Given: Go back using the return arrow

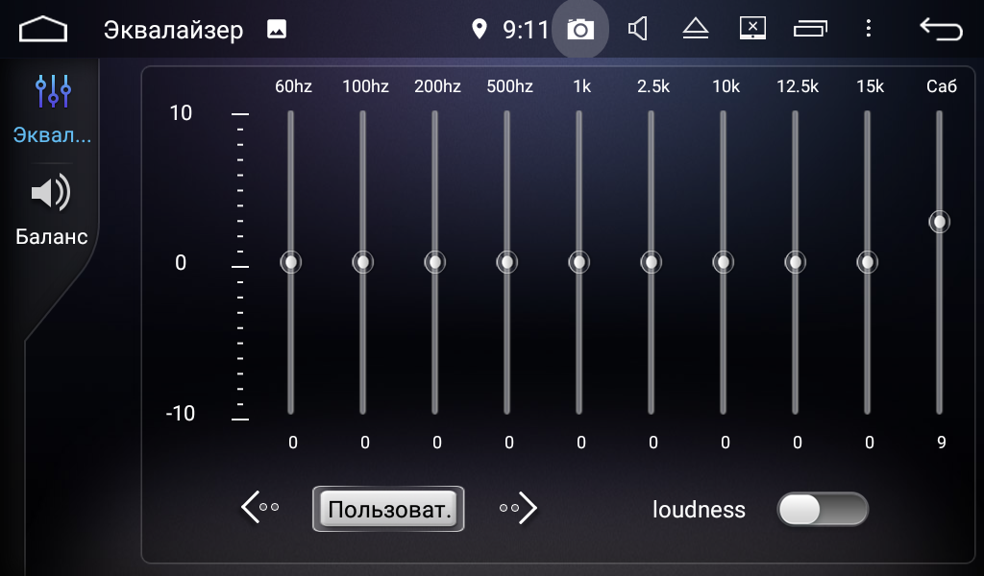Looking at the screenshot, I should 941,29.
